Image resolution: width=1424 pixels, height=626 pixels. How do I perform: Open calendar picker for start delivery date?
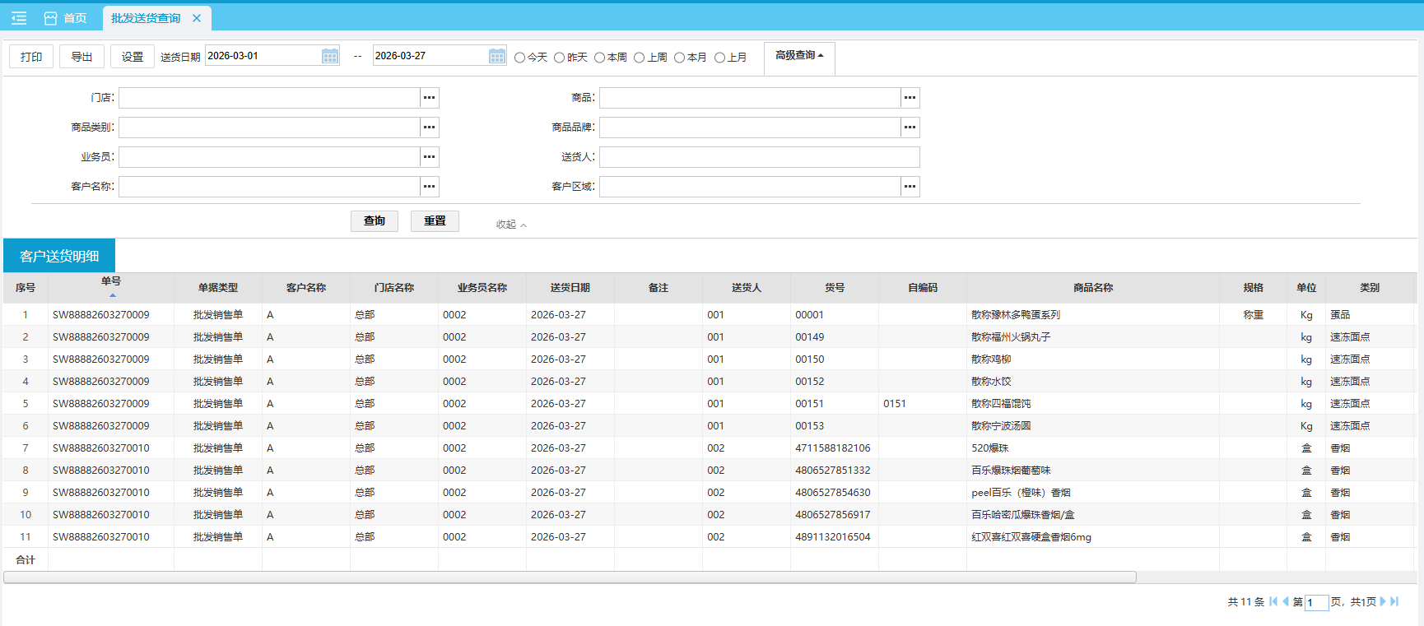(x=330, y=56)
